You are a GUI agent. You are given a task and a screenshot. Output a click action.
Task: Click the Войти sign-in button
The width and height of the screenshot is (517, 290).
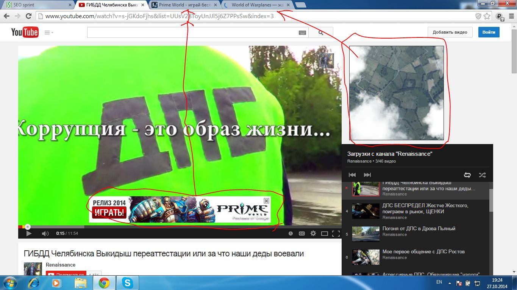[489, 32]
